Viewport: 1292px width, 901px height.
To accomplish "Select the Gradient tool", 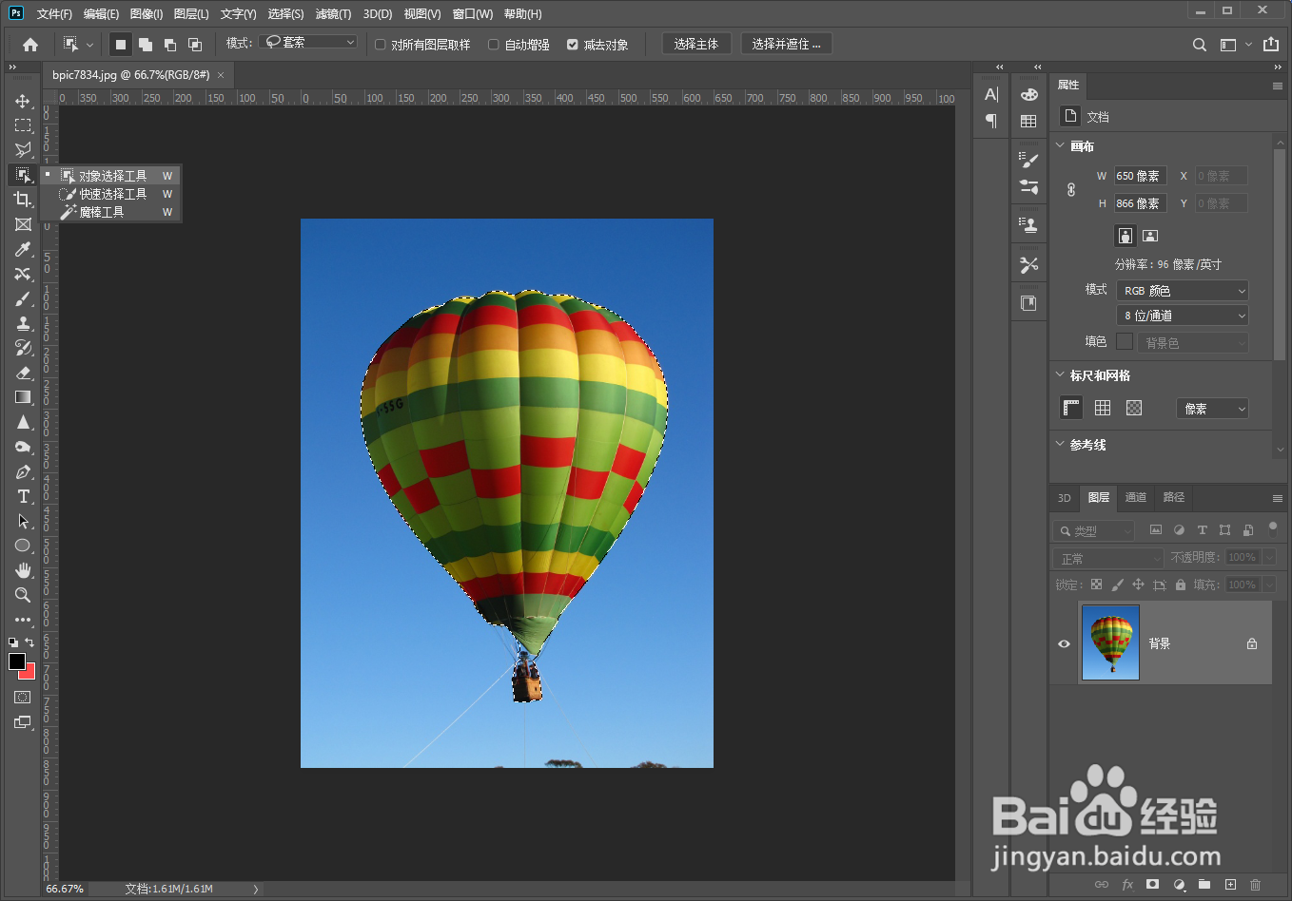I will [x=23, y=397].
